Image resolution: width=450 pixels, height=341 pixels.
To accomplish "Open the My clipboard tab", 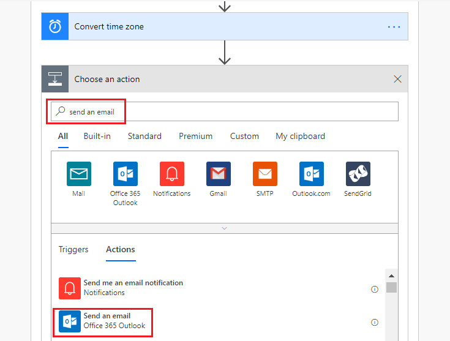I will [301, 136].
